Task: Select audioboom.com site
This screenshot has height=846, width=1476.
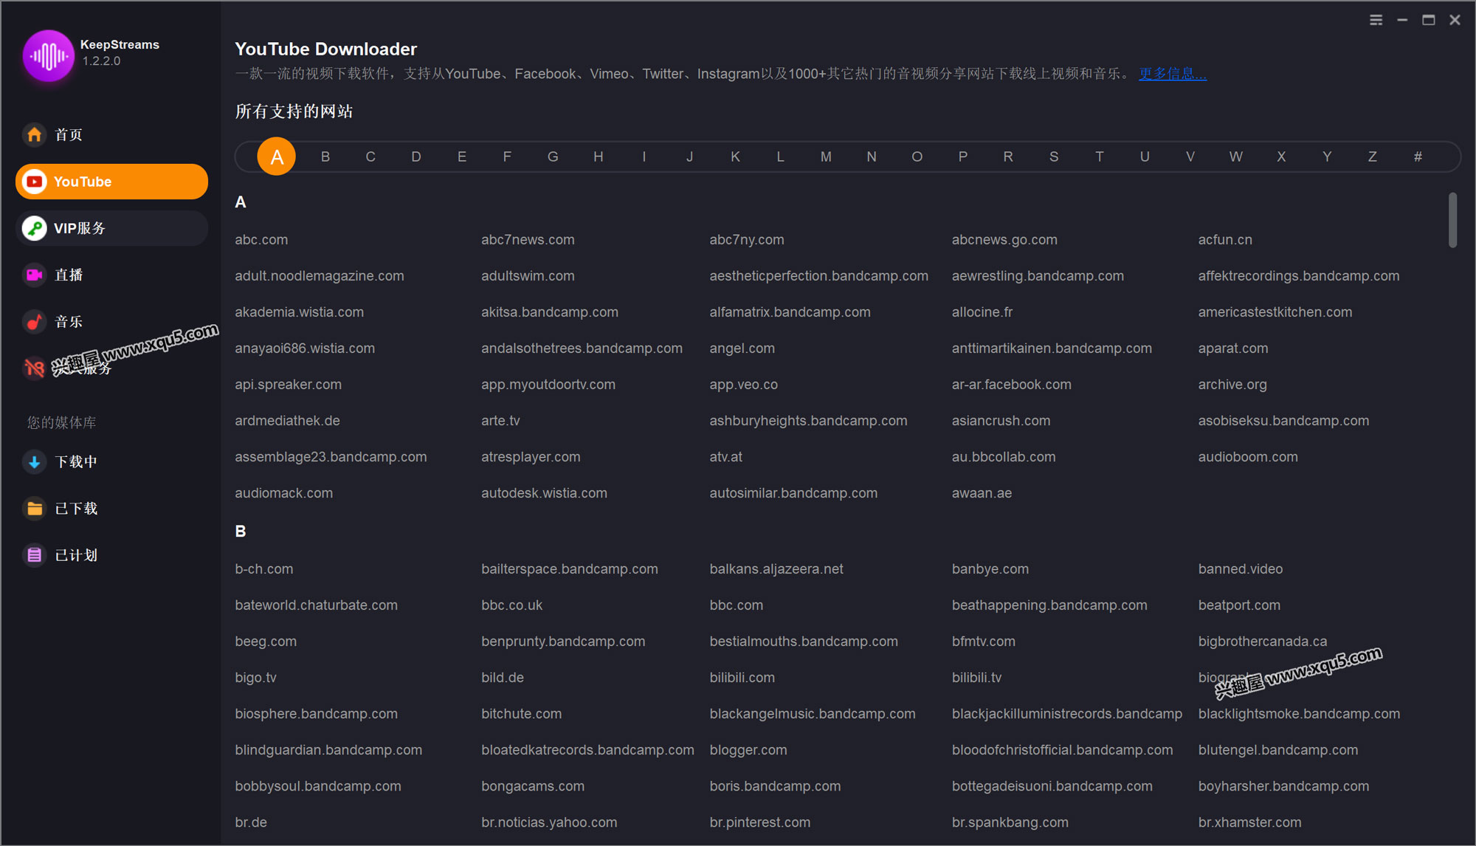Action: click(x=1248, y=457)
